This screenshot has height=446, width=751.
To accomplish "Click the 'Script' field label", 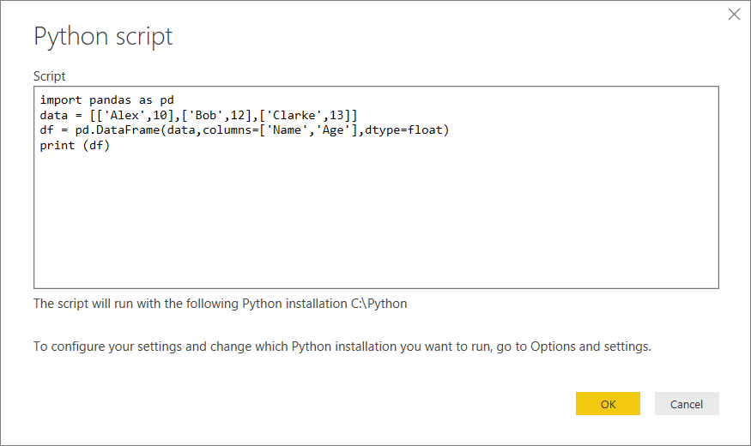I will coord(49,76).
